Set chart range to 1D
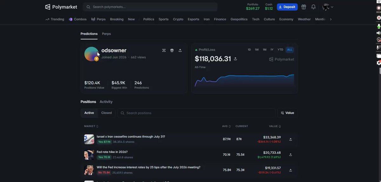The image size is (381, 182). tap(249, 50)
